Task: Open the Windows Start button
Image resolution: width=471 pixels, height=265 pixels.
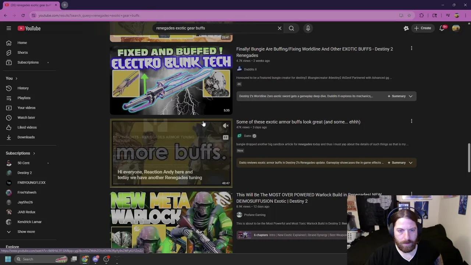Action: pos(8,259)
